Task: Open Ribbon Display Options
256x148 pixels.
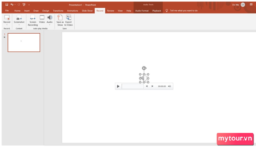Action: coord(251,5)
